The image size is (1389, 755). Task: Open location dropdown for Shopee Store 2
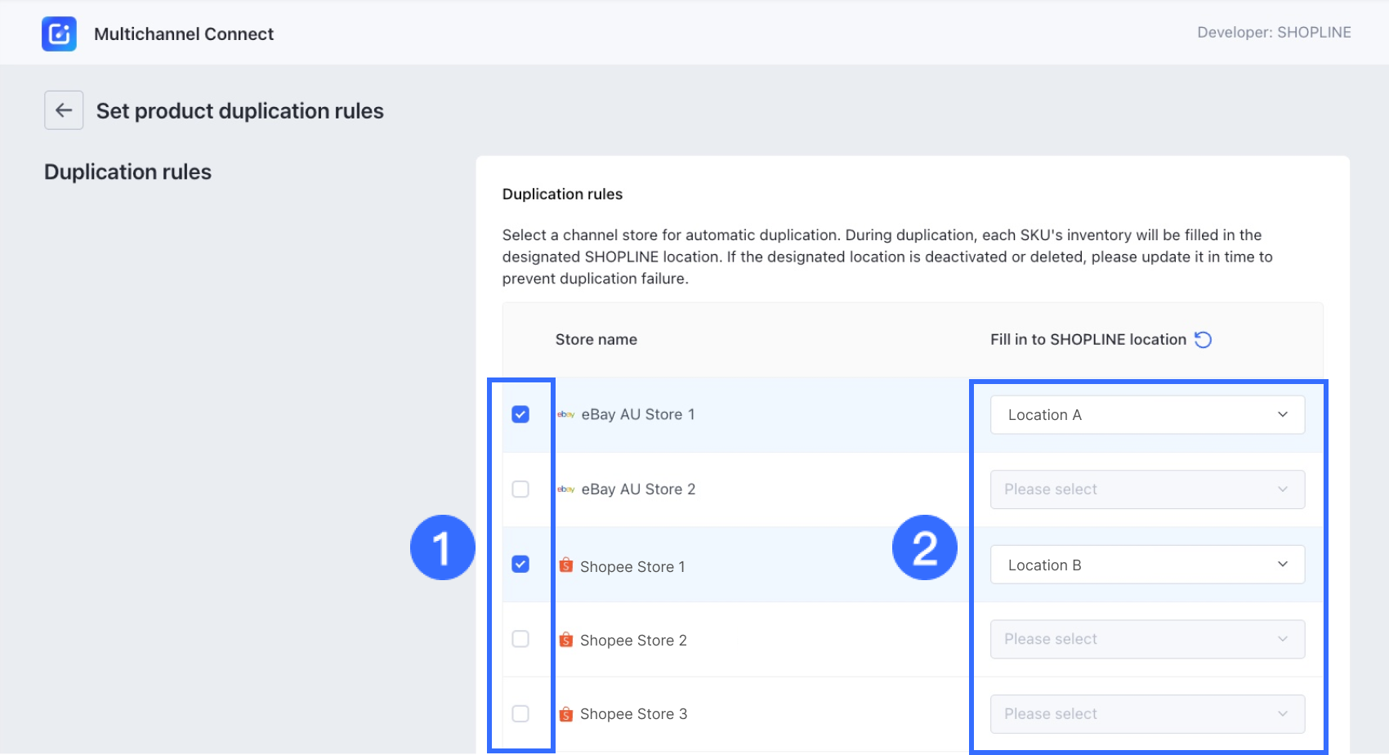[1146, 639]
